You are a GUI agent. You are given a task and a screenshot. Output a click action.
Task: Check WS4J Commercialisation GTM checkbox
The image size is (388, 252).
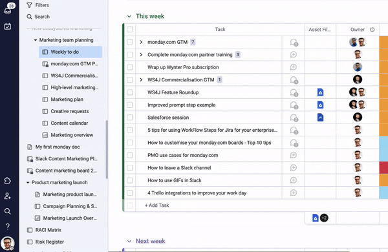tap(130, 79)
